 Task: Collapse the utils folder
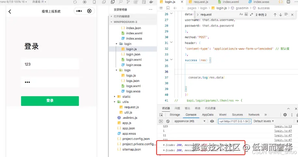tap(115, 102)
